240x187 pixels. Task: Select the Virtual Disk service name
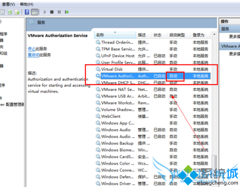point(112,69)
